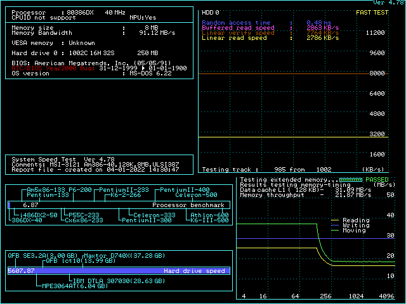Click System Speed Test Ver 4.78 title
Screen dimensions: 406x304
pos(63,159)
